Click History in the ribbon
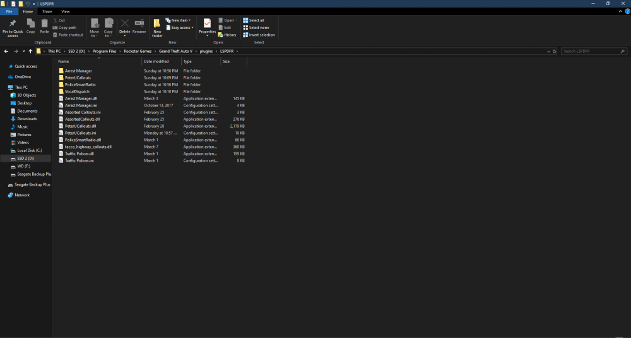Screen dimensions: 631x338 227,35
